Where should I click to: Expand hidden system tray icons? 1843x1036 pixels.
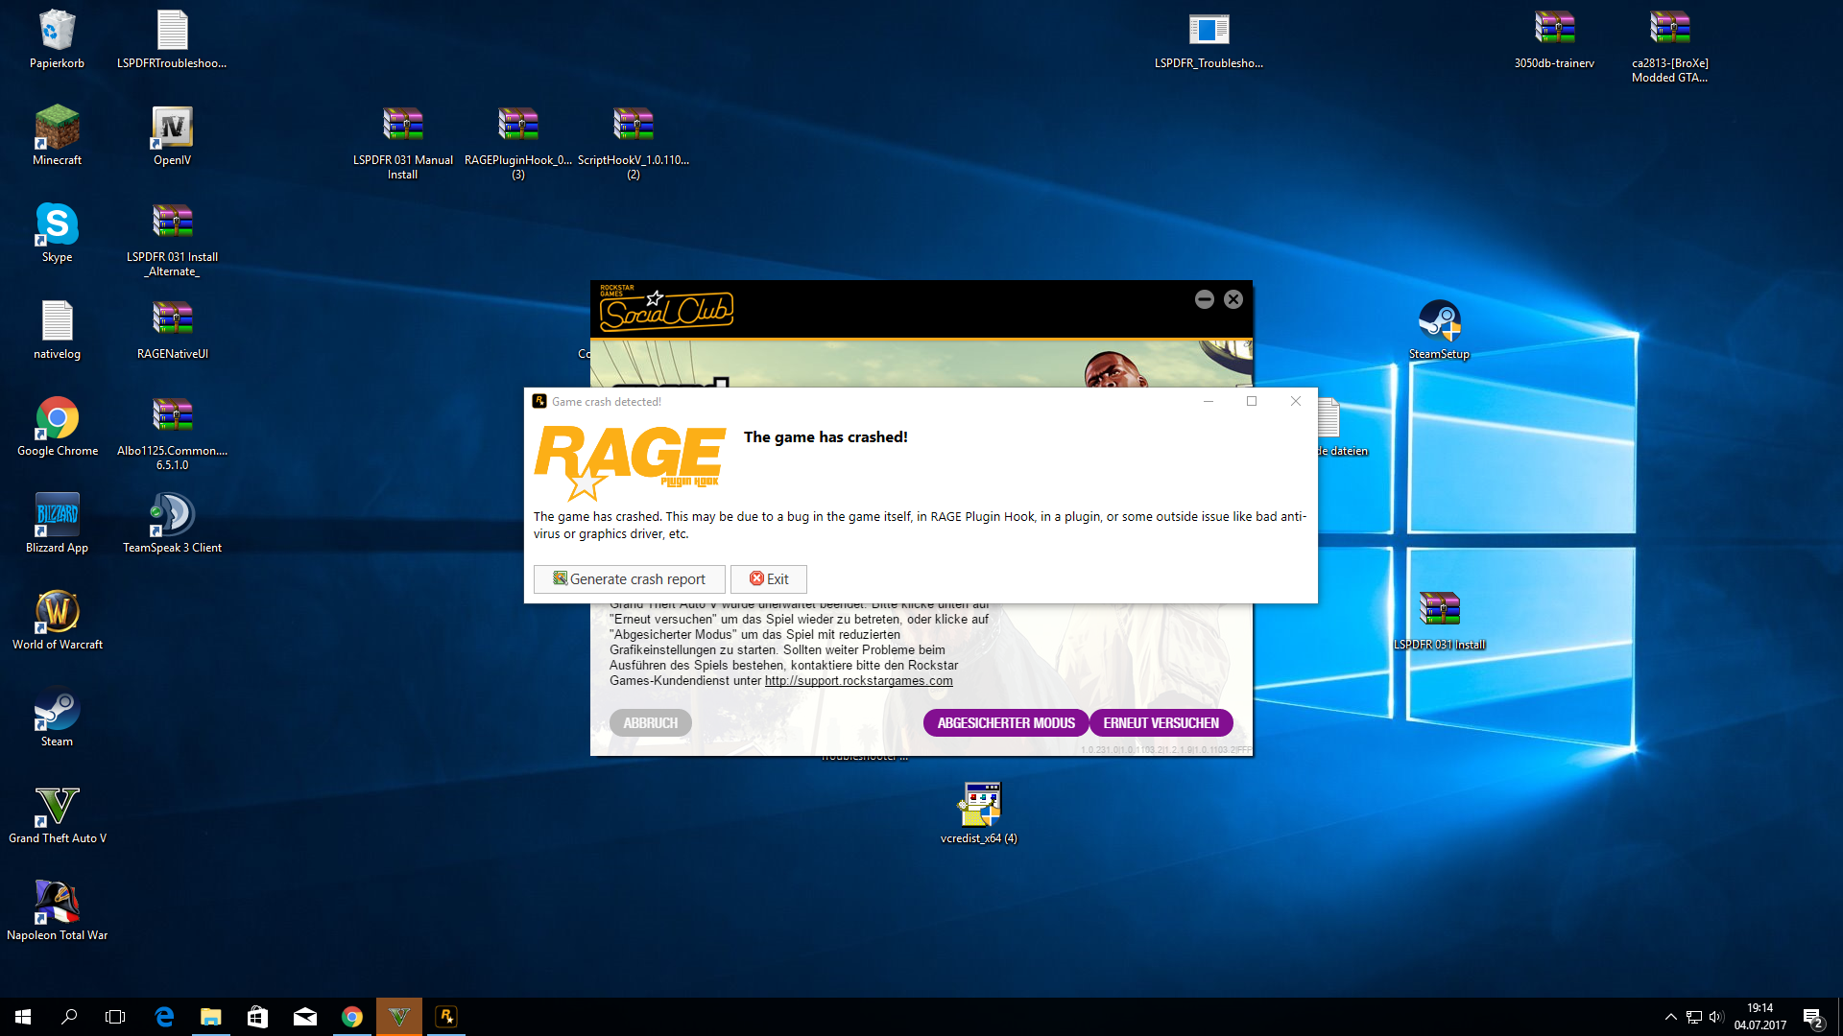(1670, 1017)
